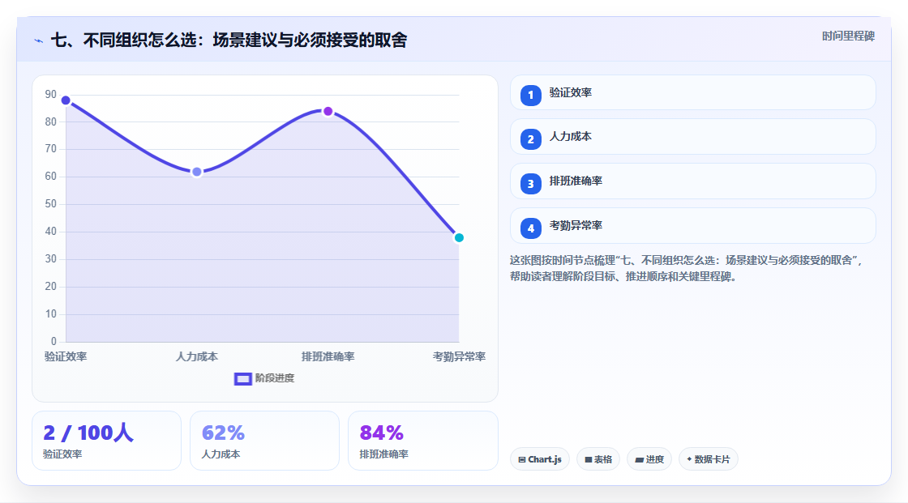
Task: Click the y-axis value 50
Action: (51, 204)
